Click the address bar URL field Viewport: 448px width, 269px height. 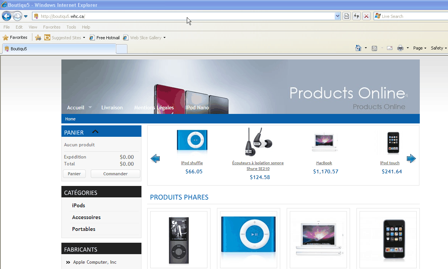coord(183,16)
